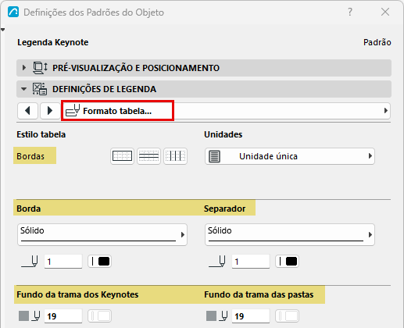Image resolution: width=404 pixels, height=328 pixels.
Task: Open the Unidade única units dropdown
Action: pos(290,156)
